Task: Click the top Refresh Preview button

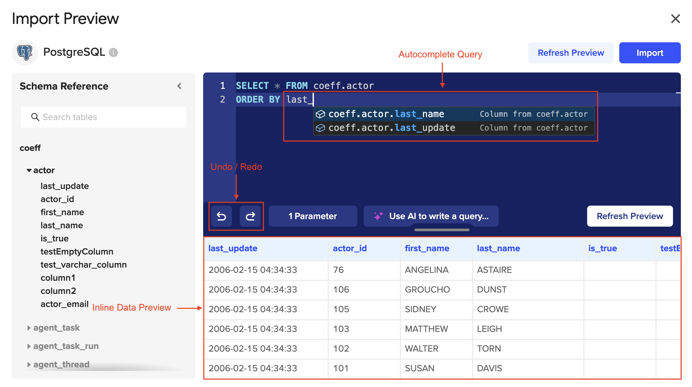Action: [570, 53]
